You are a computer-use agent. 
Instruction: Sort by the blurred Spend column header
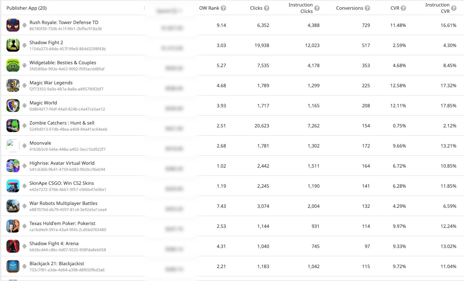coord(169,11)
